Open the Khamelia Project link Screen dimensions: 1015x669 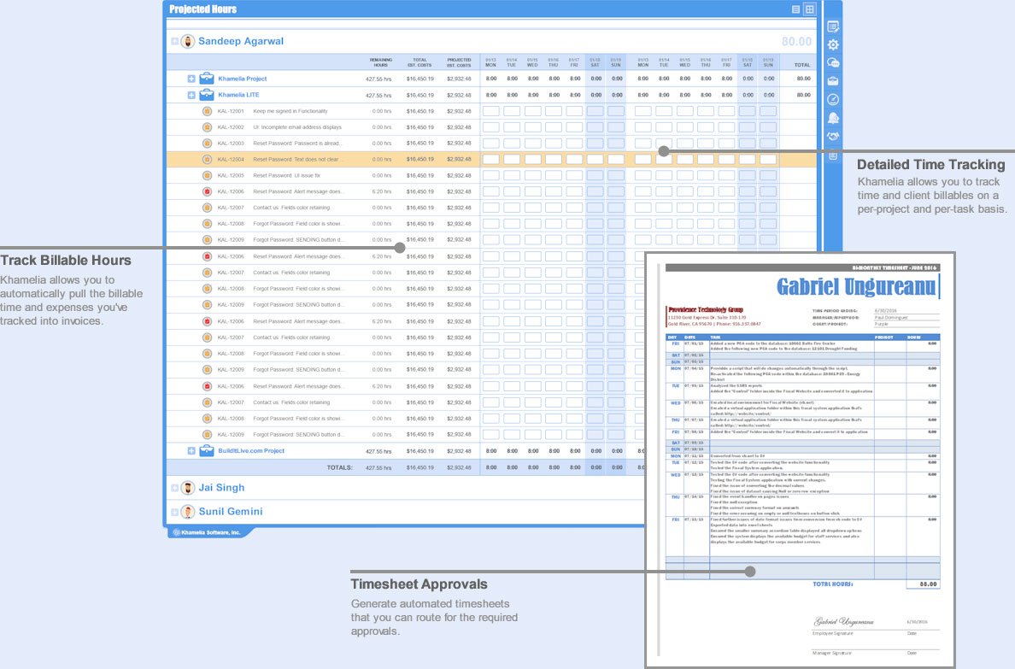pos(242,79)
